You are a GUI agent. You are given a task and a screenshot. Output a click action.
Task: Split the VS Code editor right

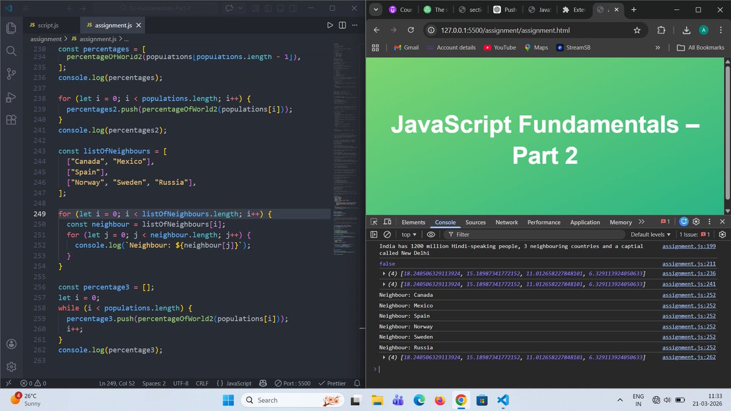tap(342, 25)
